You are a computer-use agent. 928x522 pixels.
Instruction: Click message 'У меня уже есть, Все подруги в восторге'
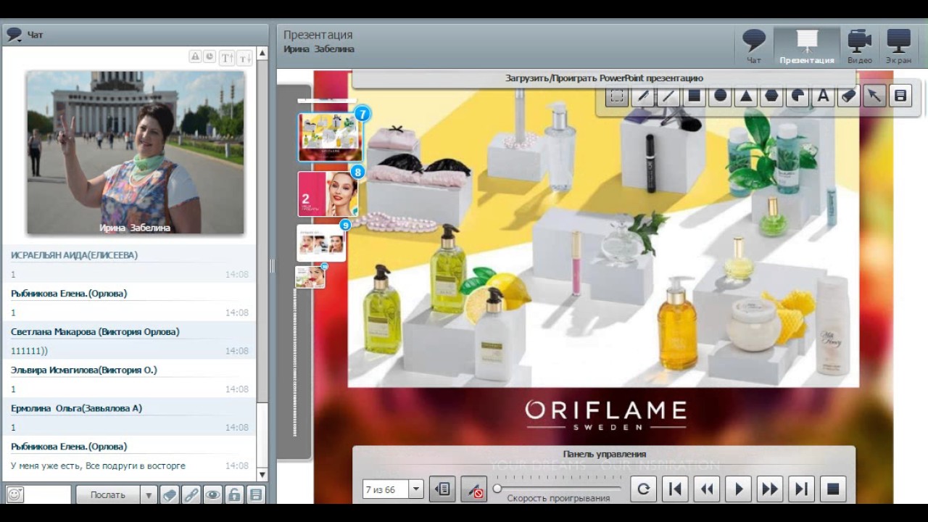pyautogui.click(x=98, y=465)
